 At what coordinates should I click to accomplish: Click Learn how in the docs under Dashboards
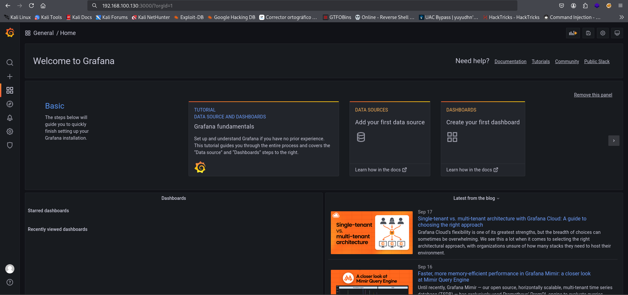click(x=472, y=170)
